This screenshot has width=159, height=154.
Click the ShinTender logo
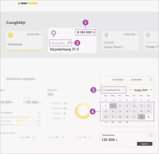point(28,4)
